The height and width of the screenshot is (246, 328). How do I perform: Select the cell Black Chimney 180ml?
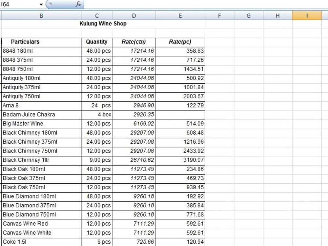(x=41, y=133)
